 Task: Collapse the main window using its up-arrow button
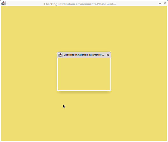point(160,4)
